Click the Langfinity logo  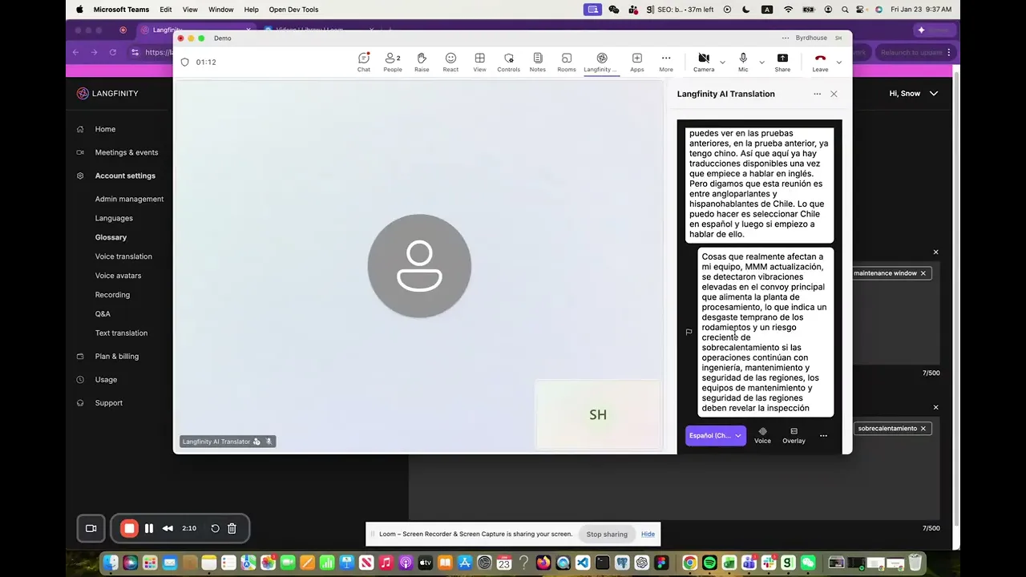tap(107, 94)
